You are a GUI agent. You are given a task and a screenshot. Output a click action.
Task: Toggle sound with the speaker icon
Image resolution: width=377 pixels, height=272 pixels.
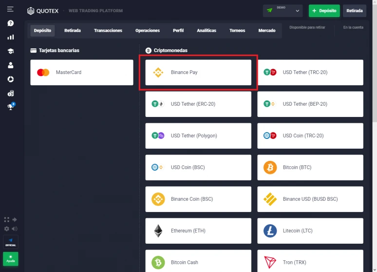pyautogui.click(x=15, y=229)
